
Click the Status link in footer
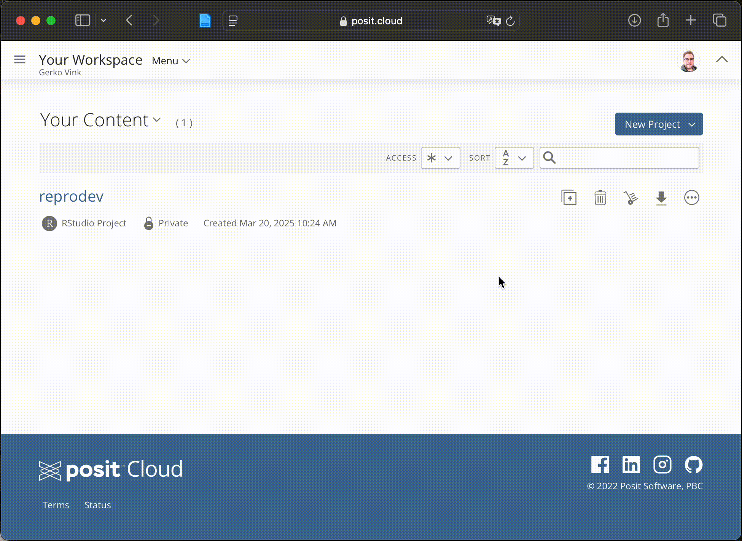(x=97, y=505)
